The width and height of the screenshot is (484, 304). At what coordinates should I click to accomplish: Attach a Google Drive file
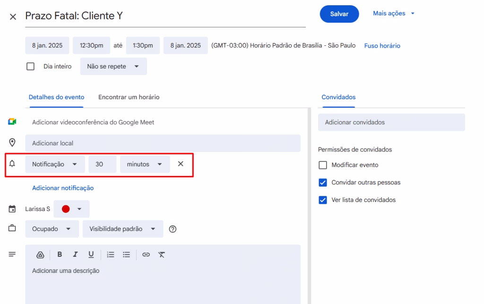pos(40,254)
